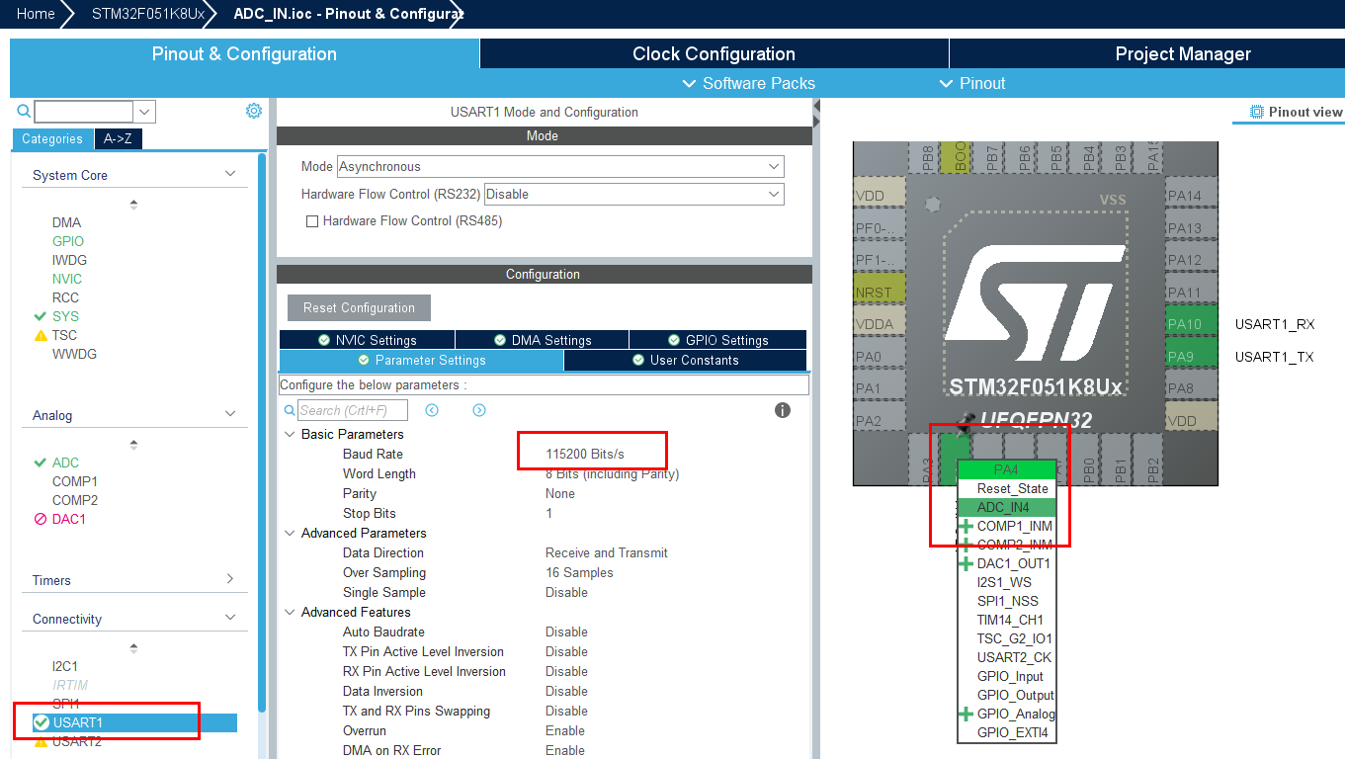Choose Reset_State in the PA4 pin menu
1345x759 pixels.
point(1007,488)
